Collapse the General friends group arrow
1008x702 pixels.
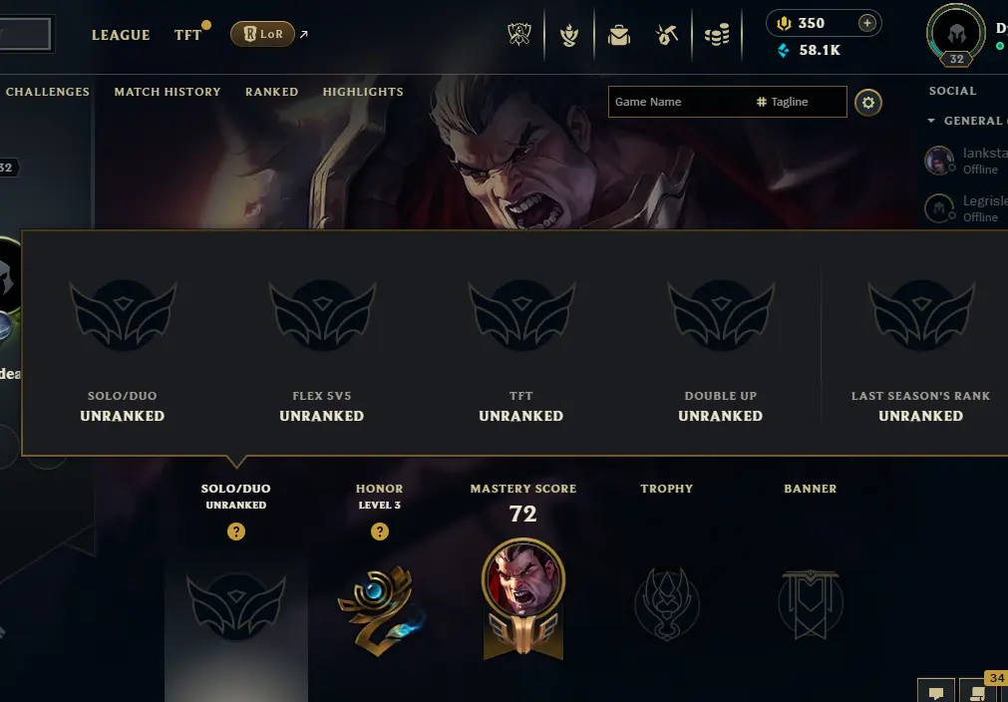tap(931, 121)
